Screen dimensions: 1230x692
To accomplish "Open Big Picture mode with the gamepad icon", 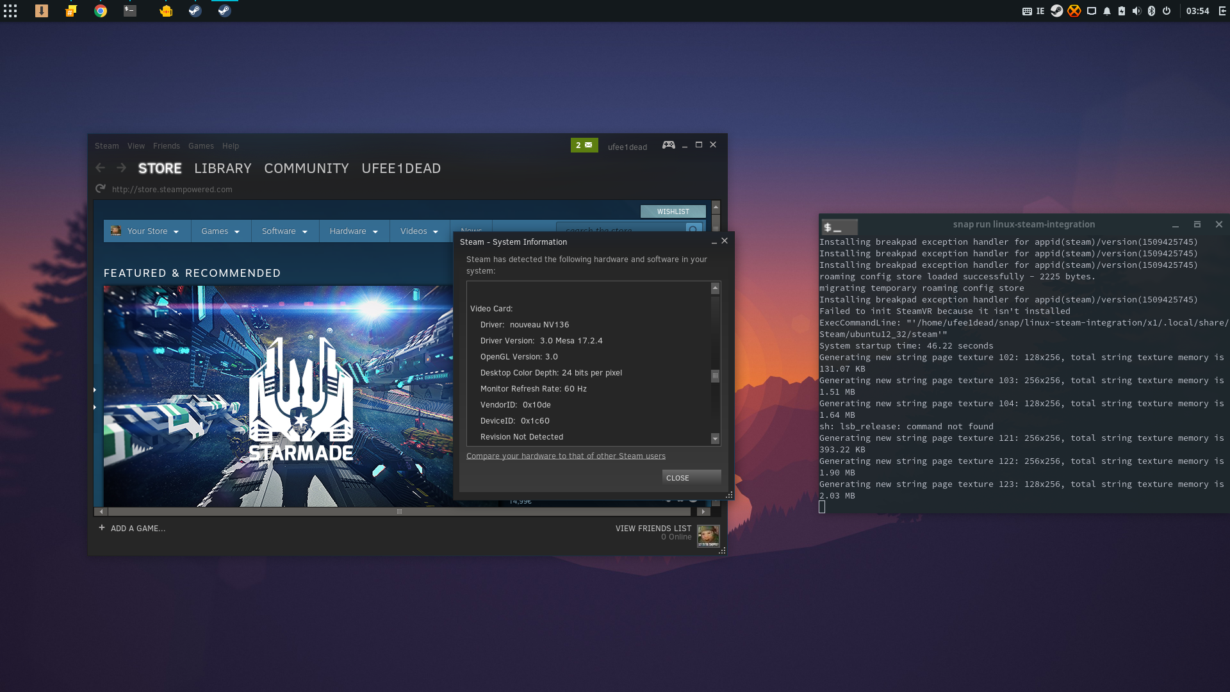I will pyautogui.click(x=668, y=145).
